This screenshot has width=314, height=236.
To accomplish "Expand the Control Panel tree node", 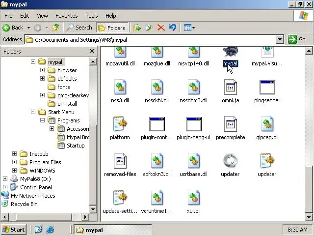I will click(5, 187).
